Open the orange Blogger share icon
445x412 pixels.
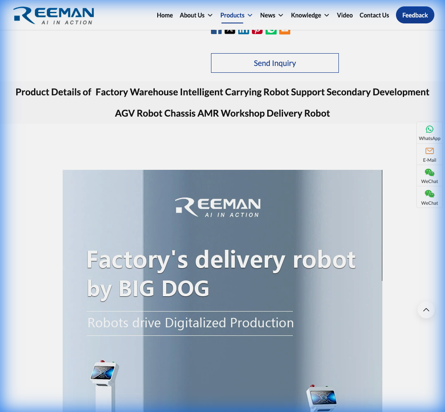click(284, 29)
